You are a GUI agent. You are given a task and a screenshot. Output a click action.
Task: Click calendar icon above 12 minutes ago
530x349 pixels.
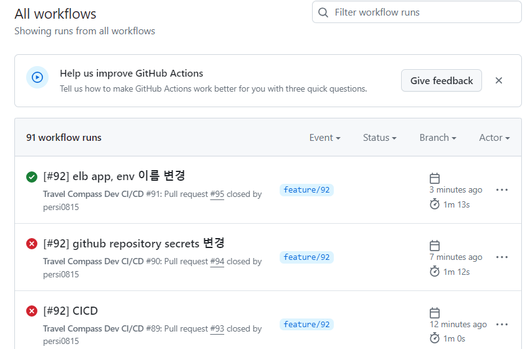(435, 312)
